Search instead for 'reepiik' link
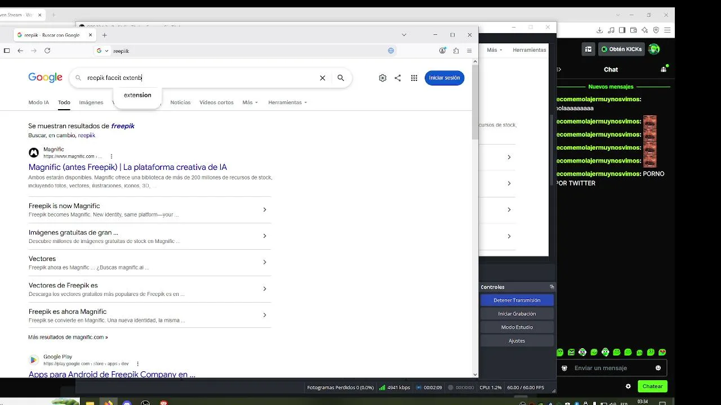The height and width of the screenshot is (405, 721). pos(87,136)
